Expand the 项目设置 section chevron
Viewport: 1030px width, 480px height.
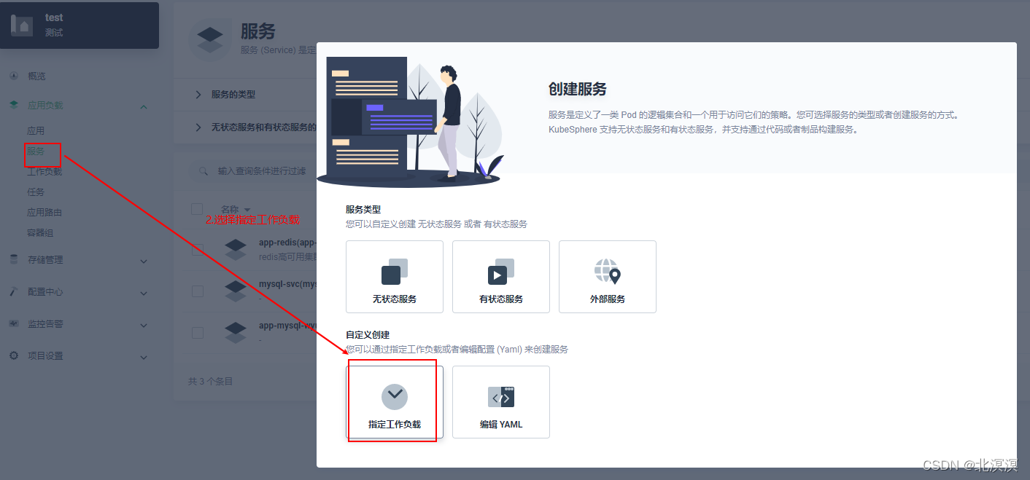144,357
